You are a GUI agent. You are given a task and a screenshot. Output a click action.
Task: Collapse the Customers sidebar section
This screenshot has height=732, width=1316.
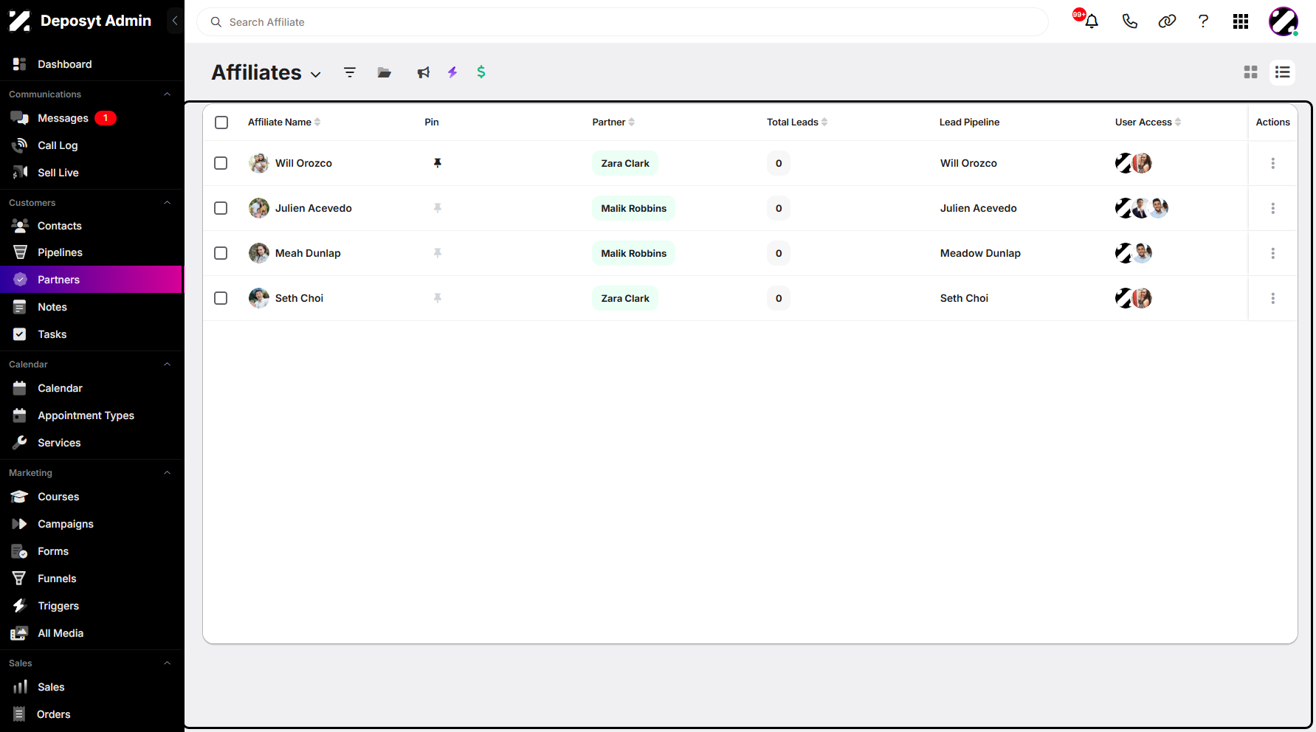(x=168, y=203)
